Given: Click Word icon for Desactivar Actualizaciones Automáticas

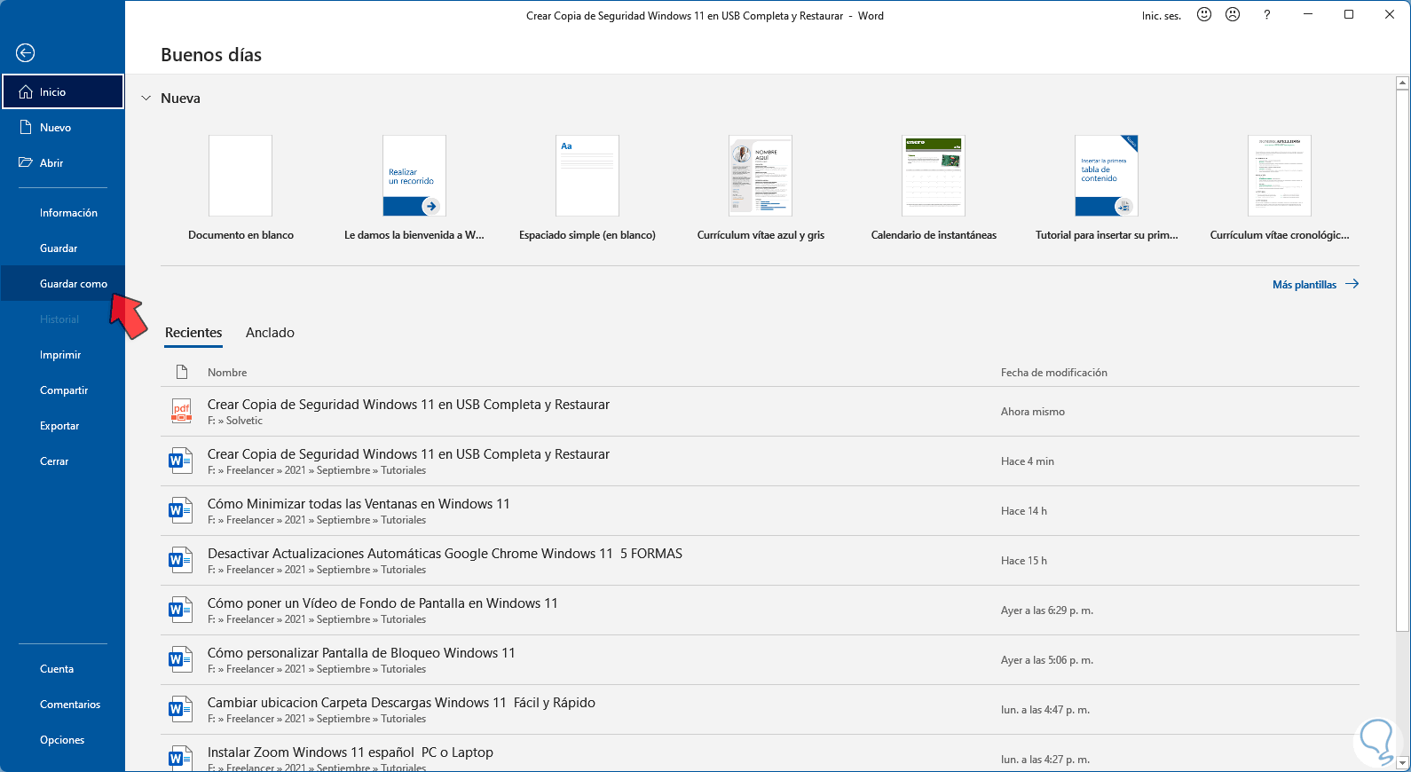Looking at the screenshot, I should pos(181,560).
